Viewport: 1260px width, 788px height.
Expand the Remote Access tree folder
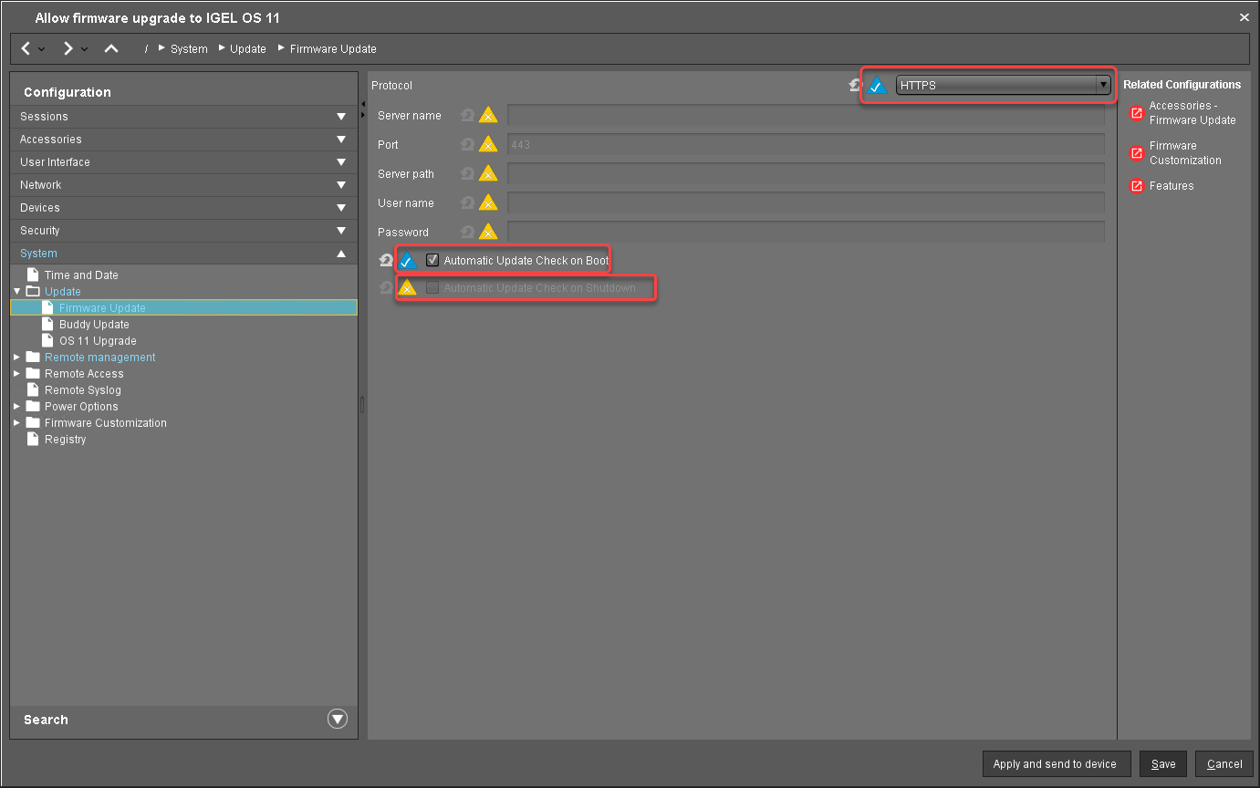[17, 374]
